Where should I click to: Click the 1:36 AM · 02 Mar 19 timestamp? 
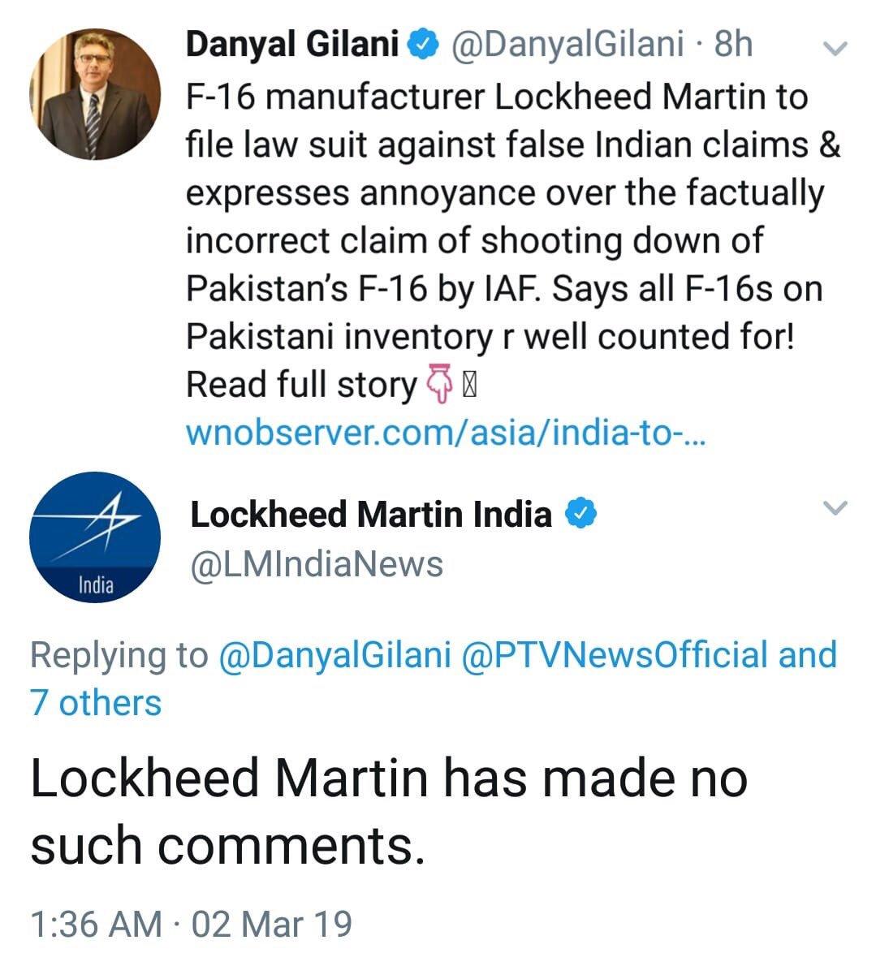click(x=191, y=924)
